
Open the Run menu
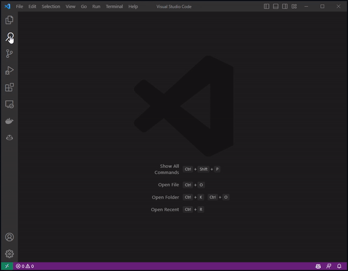[96, 6]
